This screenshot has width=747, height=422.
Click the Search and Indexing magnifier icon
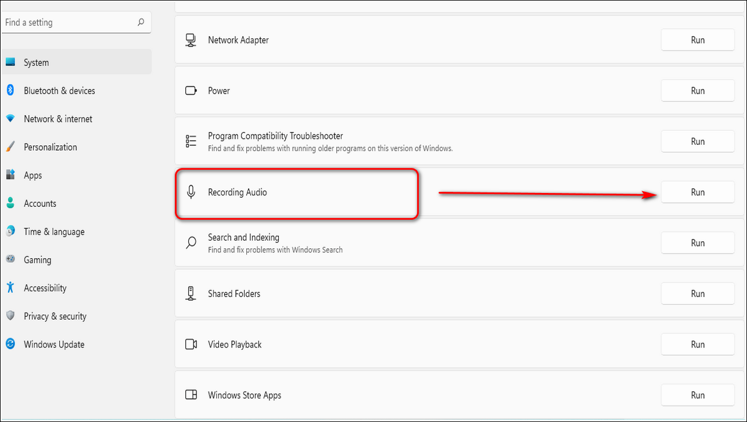tap(191, 243)
